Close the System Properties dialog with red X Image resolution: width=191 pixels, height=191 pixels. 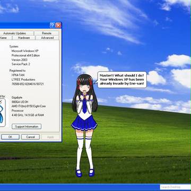(x=58, y=25)
